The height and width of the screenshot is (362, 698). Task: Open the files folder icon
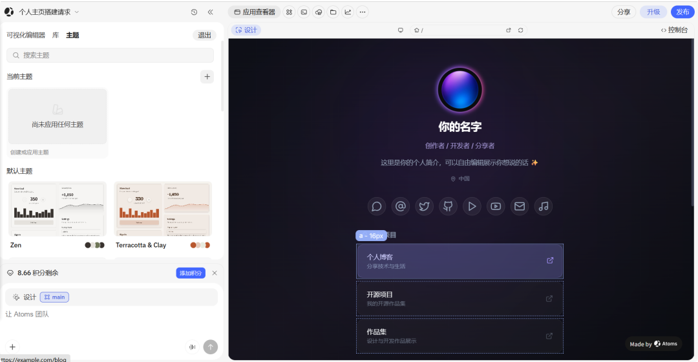pos(333,12)
